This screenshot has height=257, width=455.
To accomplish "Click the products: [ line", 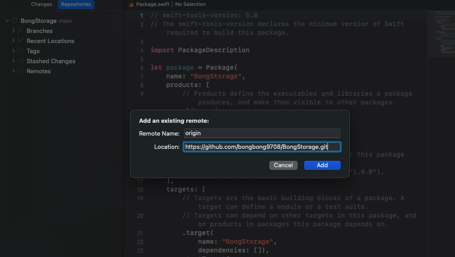I will tap(188, 85).
